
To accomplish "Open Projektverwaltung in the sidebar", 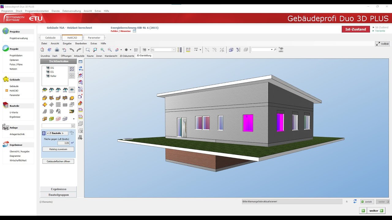I will coord(19,38).
